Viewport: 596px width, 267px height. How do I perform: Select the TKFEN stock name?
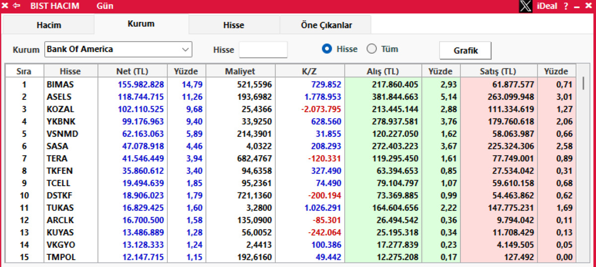(x=60, y=171)
